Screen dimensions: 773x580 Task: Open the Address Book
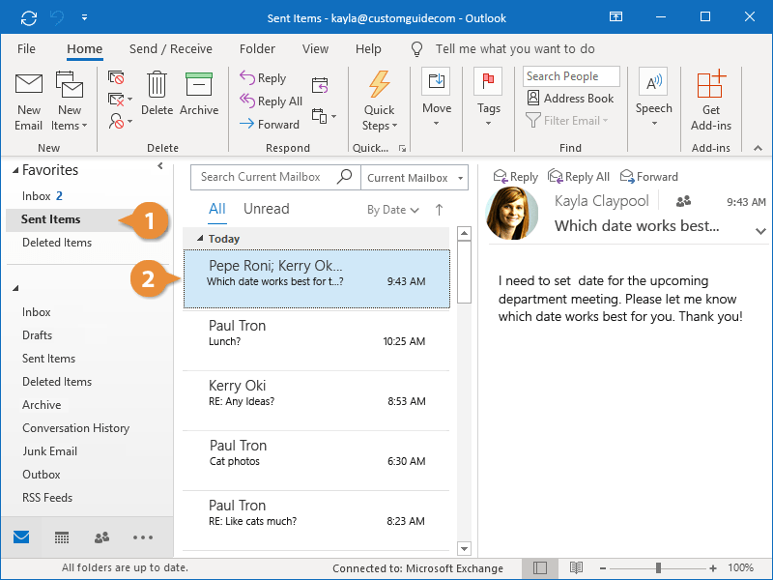coord(570,99)
